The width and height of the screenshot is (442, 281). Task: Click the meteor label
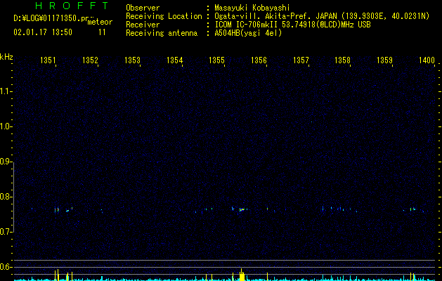click(x=100, y=22)
